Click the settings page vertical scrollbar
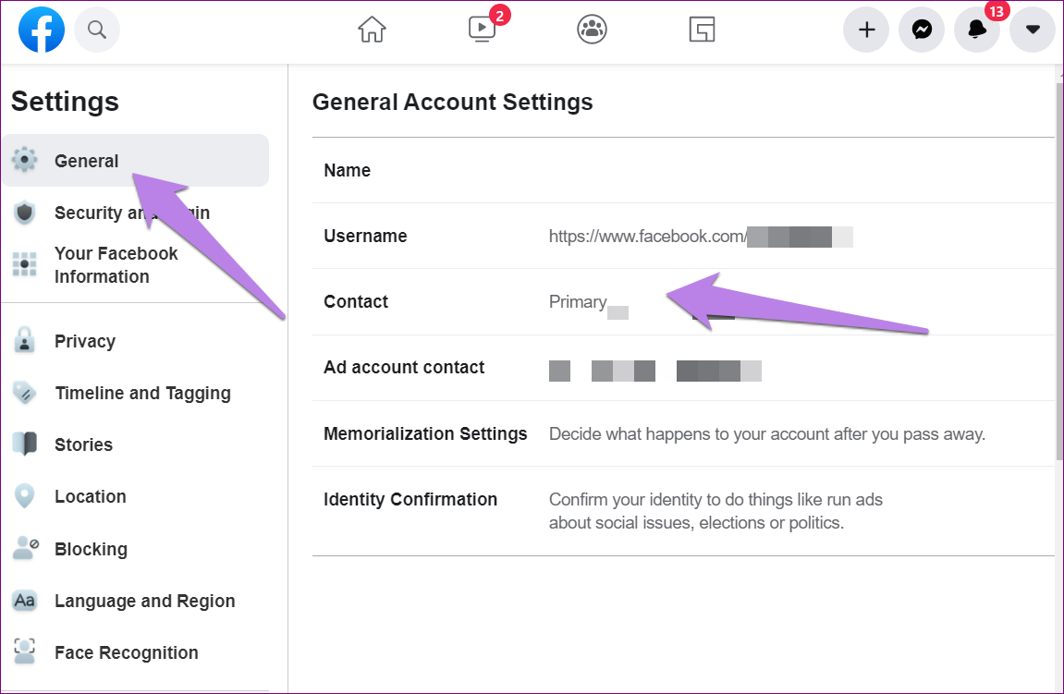The width and height of the screenshot is (1064, 694). point(1059,277)
